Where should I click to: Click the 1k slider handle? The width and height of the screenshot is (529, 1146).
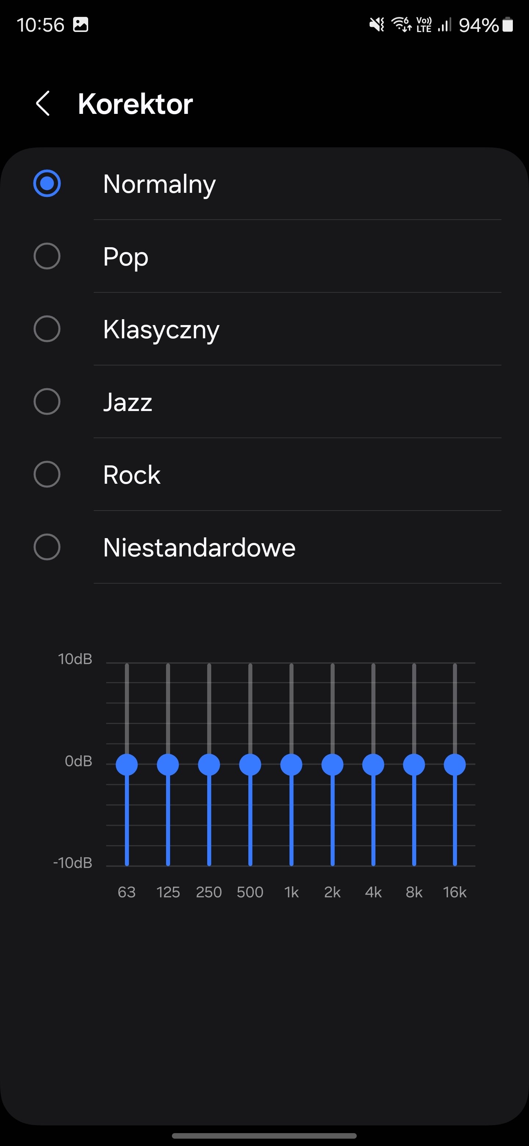point(291,765)
